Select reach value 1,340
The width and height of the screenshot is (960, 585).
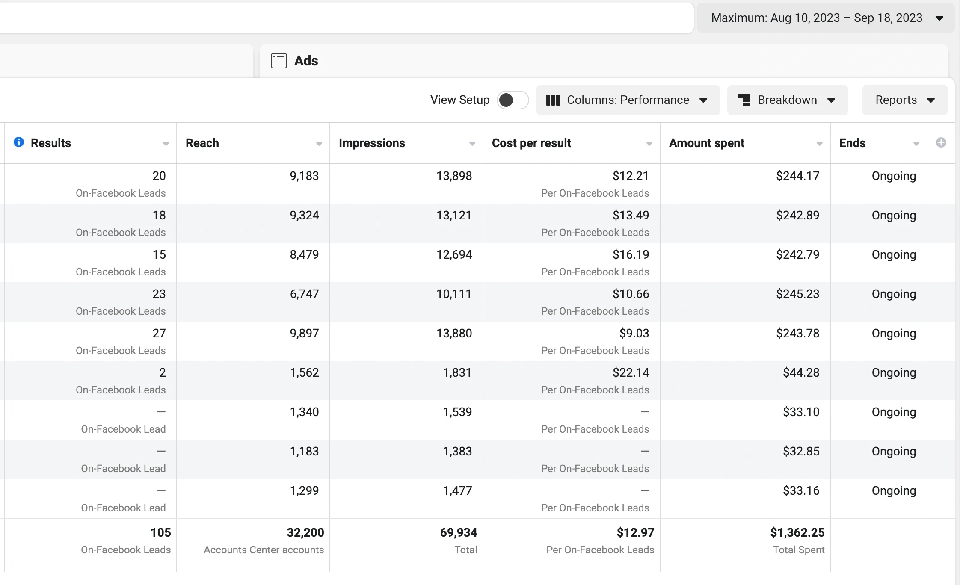tap(304, 412)
